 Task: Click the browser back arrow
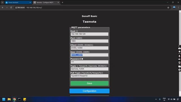tap(3, 8)
